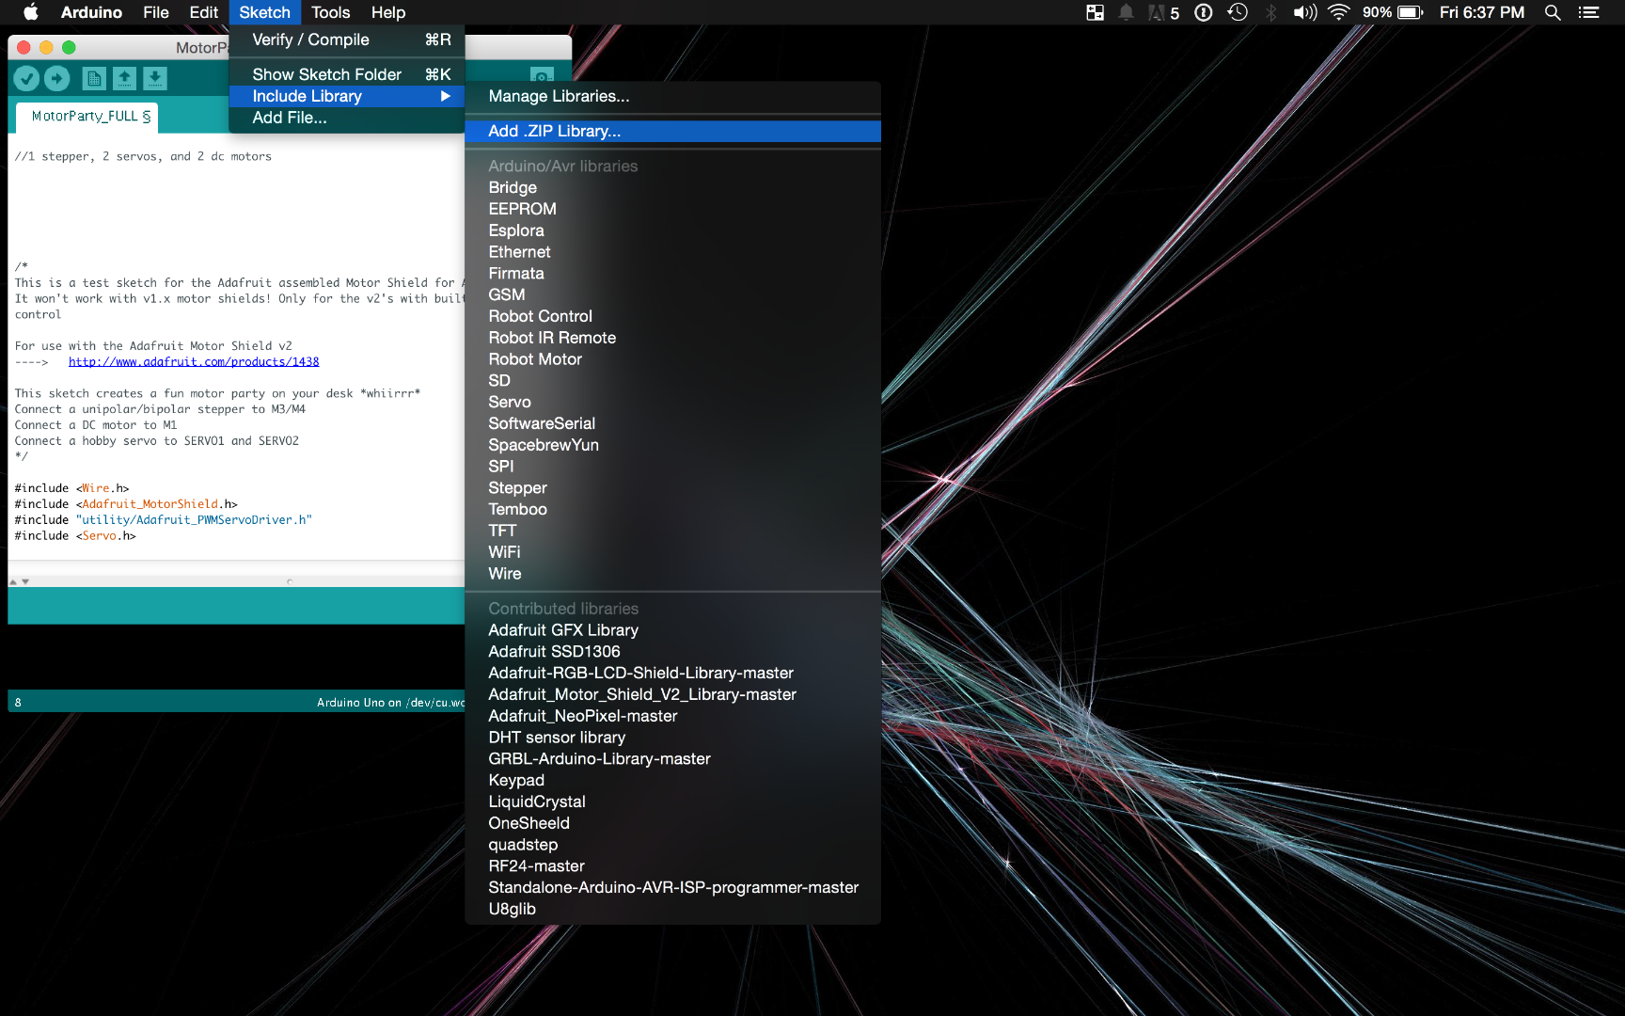Select the SoftwareSerial library

(672, 423)
